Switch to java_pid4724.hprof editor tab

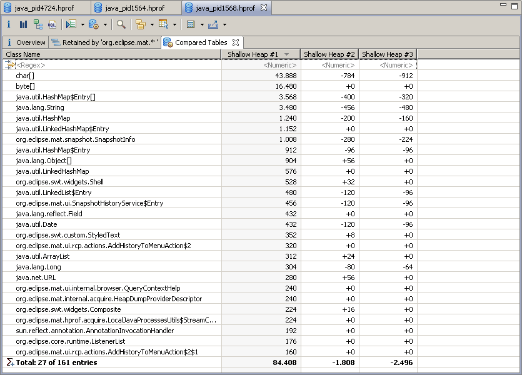(45, 7)
